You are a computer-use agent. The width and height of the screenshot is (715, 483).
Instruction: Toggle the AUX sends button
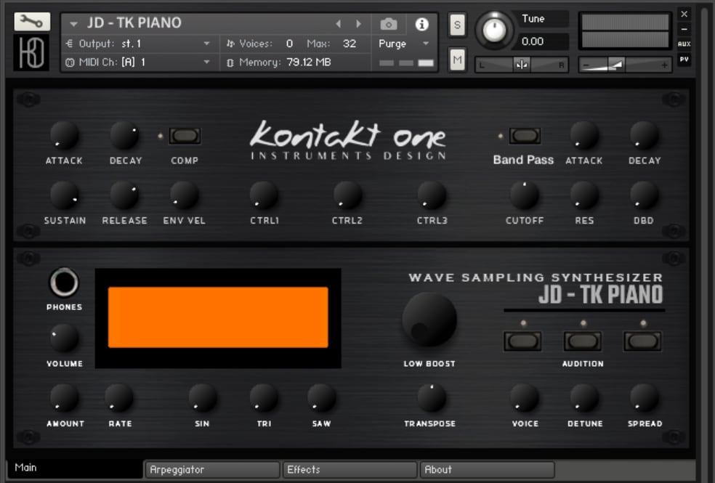(x=684, y=44)
